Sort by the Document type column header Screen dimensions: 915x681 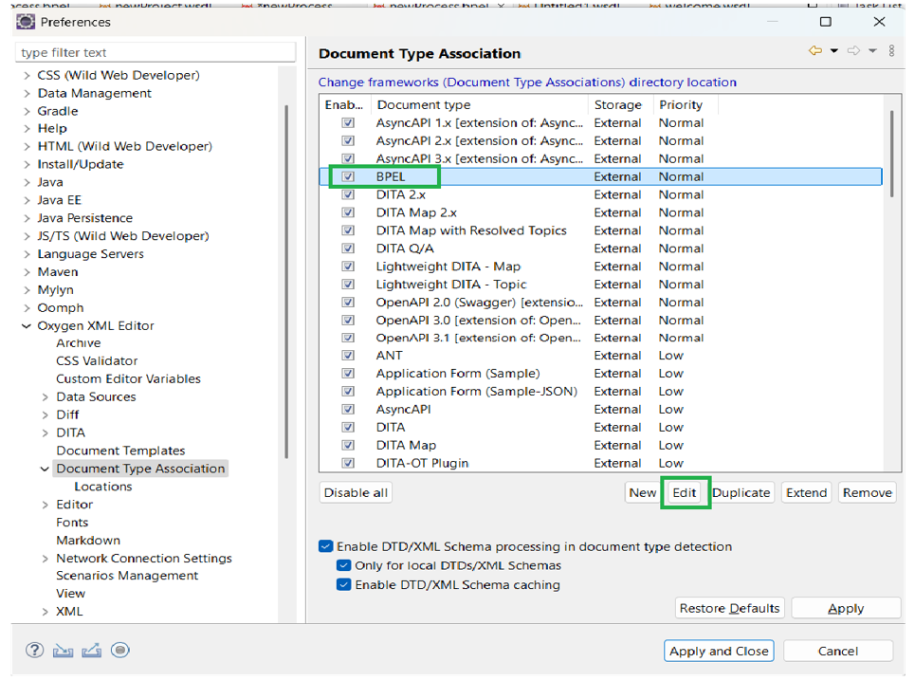coord(481,104)
